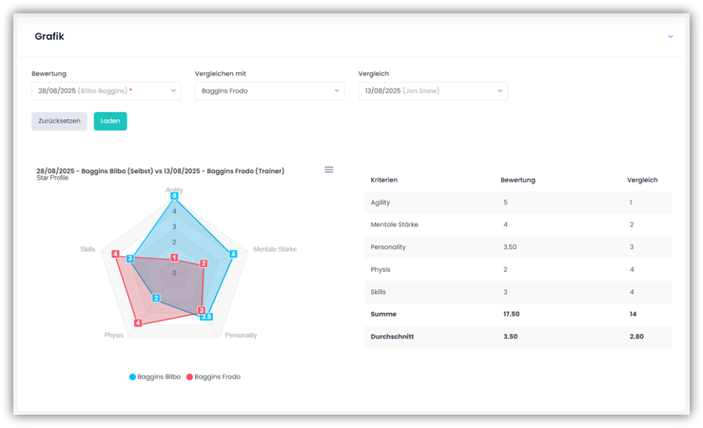Image resolution: width=703 pixels, height=428 pixels.
Task: Collapse the Grafik panel chevron
Action: 670,36
